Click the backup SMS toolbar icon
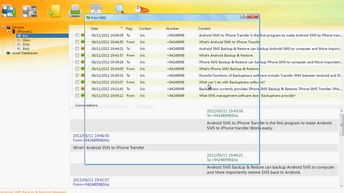 pyautogui.click(x=9, y=11)
